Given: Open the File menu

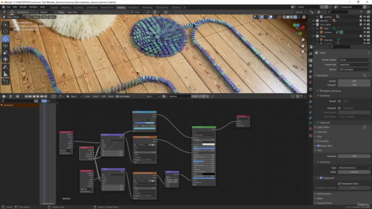Looking at the screenshot, I should (9, 7).
